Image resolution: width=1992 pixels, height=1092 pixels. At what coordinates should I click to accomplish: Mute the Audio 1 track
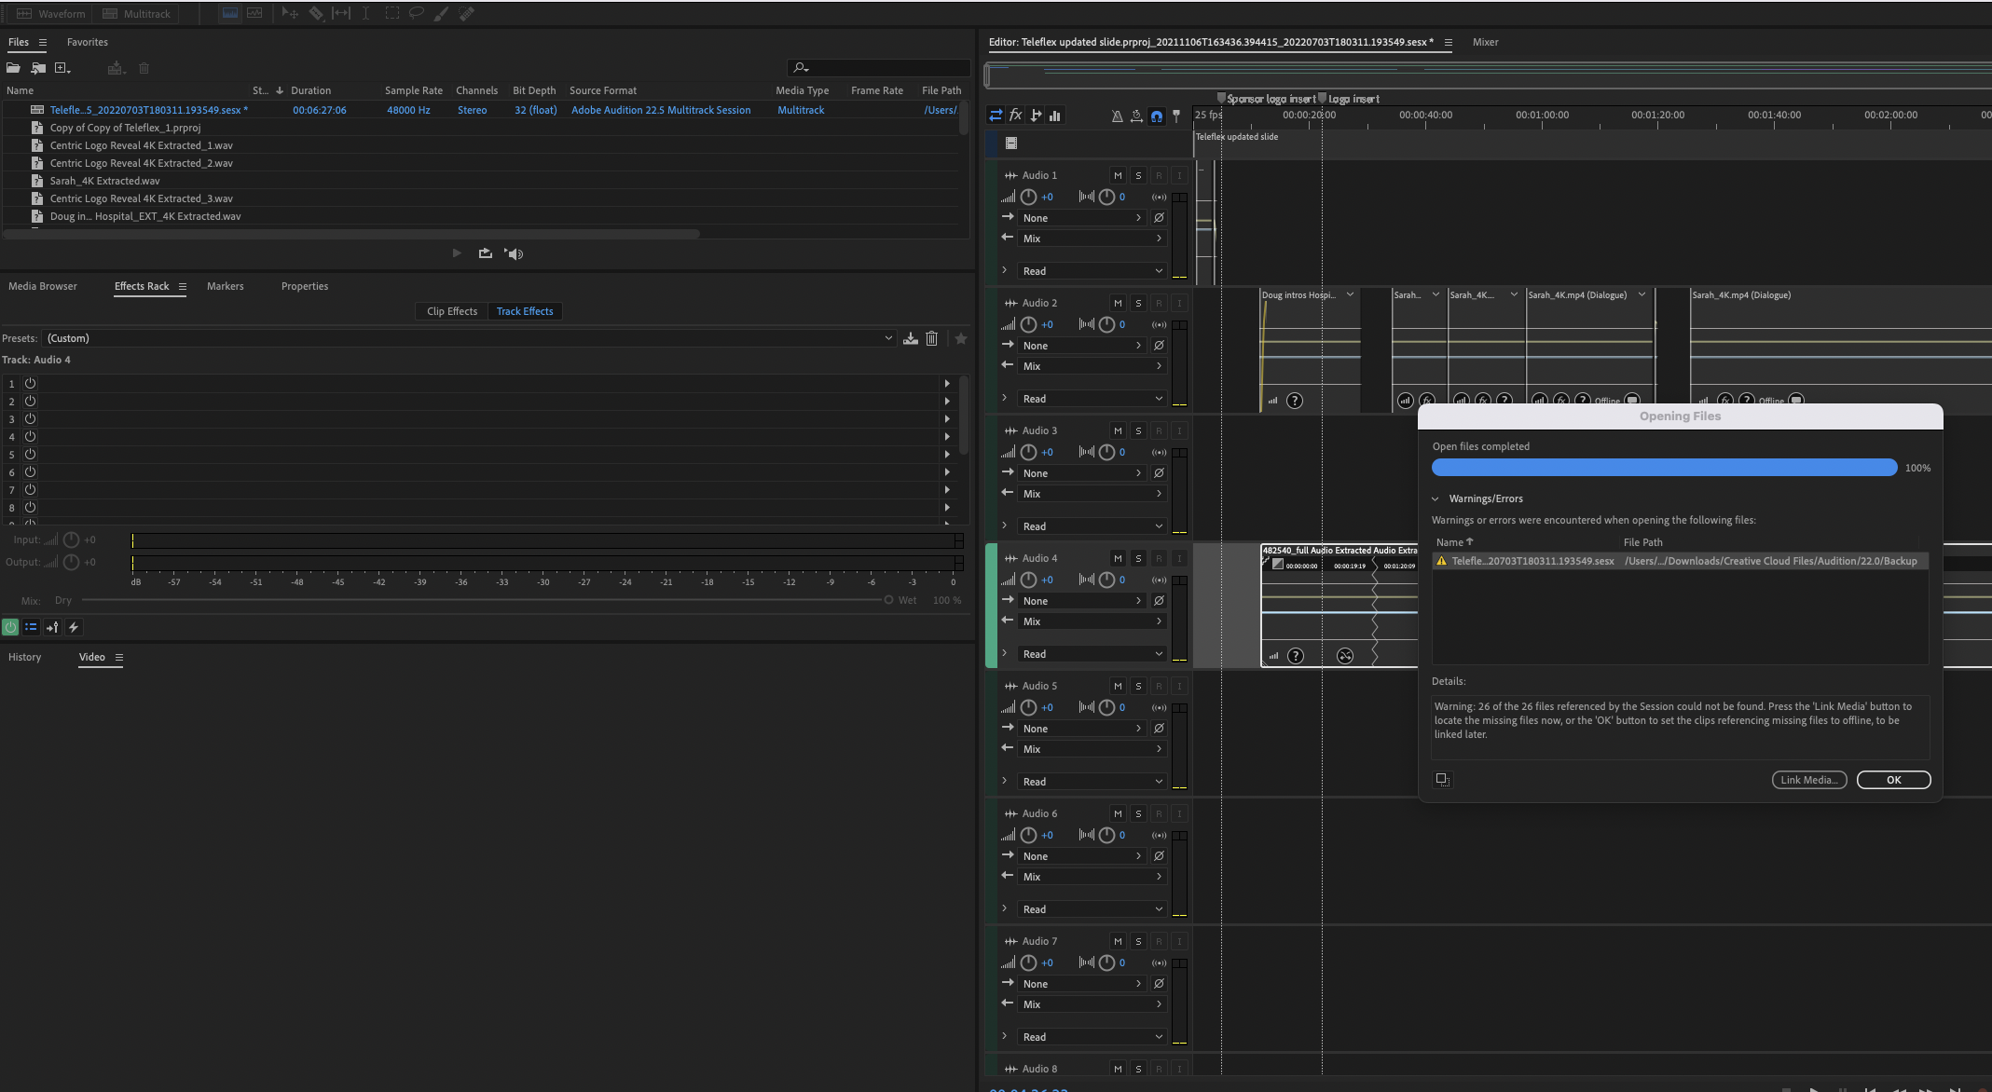pyautogui.click(x=1118, y=174)
